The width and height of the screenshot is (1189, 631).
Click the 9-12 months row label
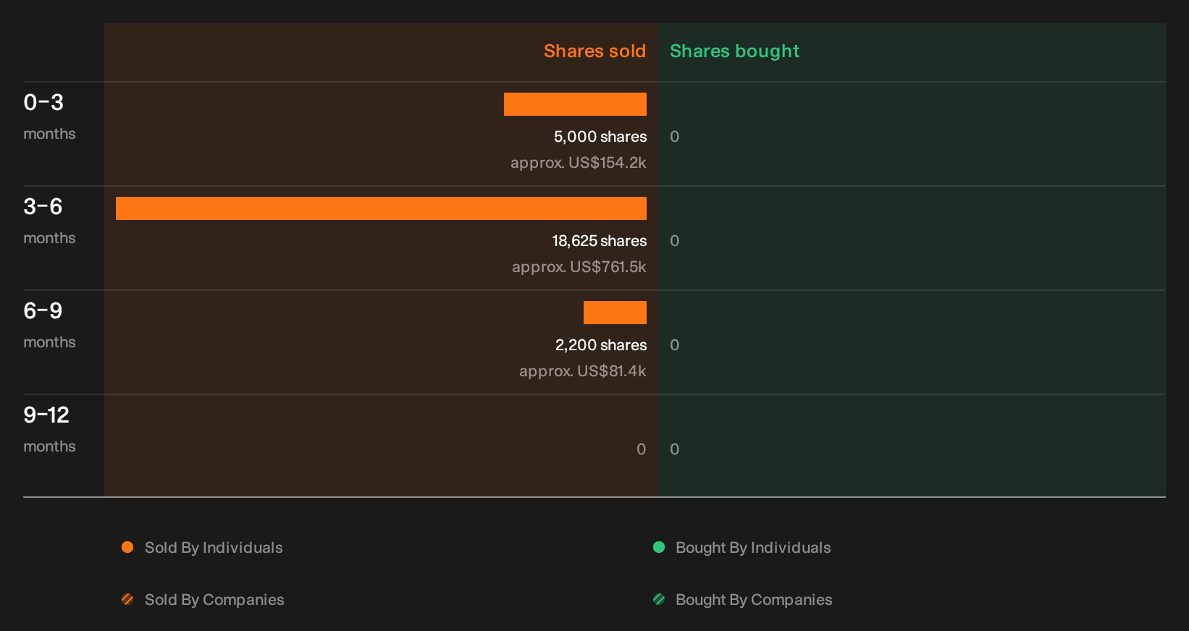click(x=49, y=430)
